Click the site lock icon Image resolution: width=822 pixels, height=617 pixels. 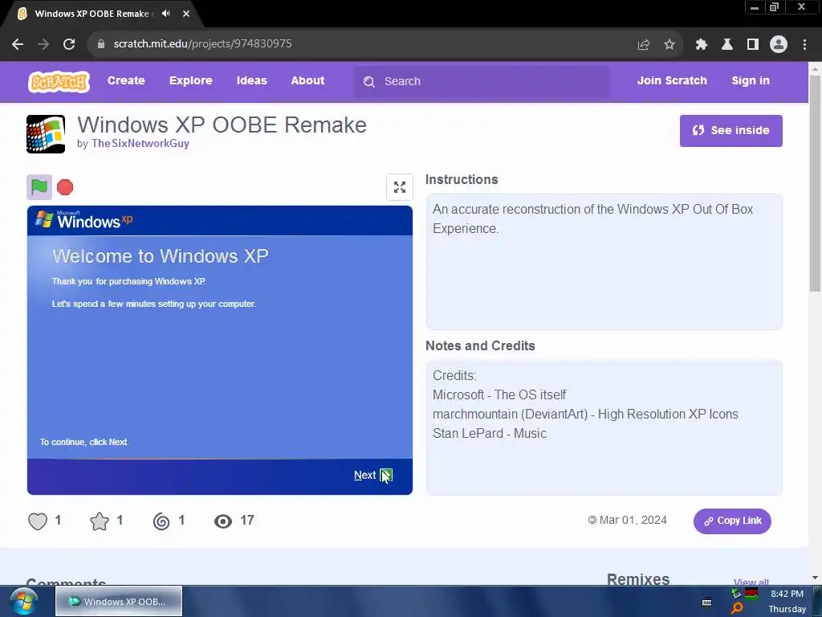[x=101, y=44]
